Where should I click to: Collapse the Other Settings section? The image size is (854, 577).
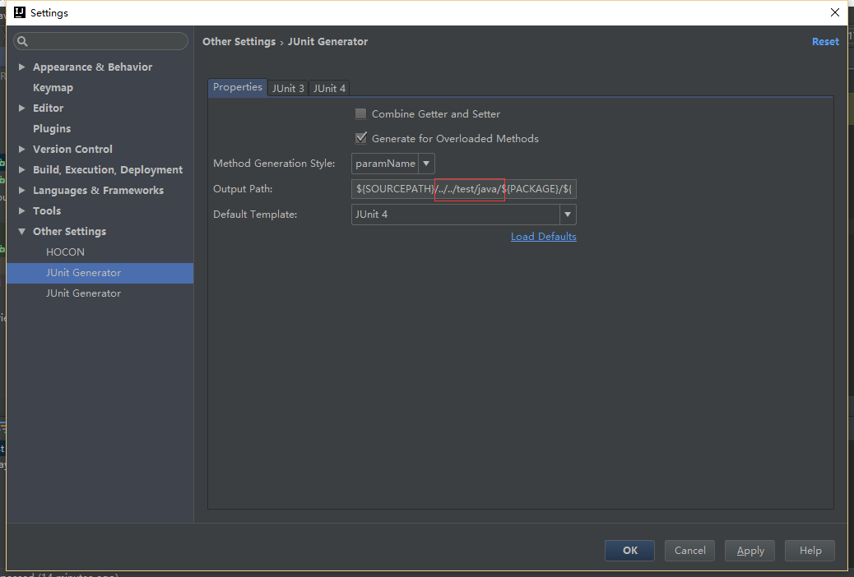21,231
